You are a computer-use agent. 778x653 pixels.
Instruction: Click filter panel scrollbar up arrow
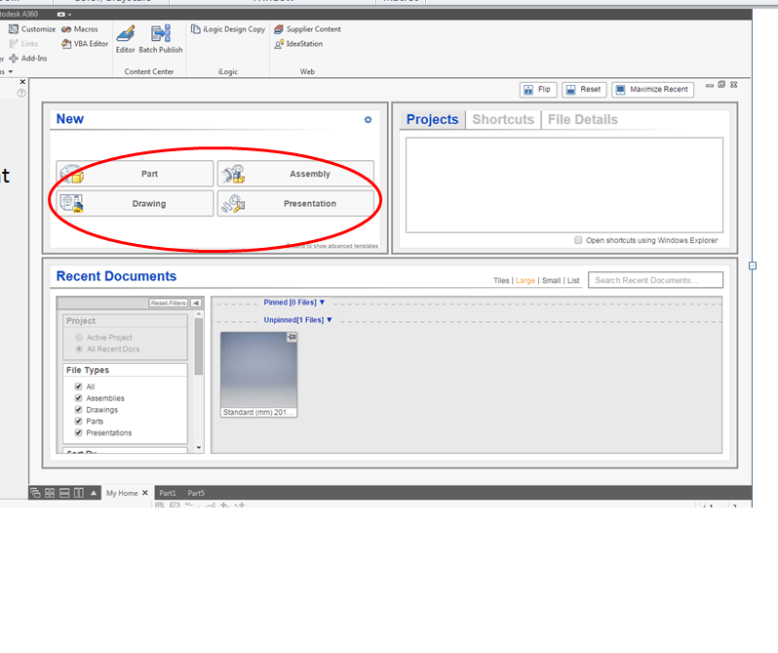pyautogui.click(x=199, y=314)
